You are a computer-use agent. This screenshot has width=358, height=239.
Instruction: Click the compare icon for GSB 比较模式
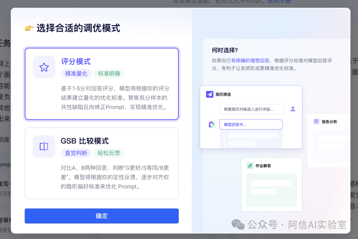(x=44, y=146)
